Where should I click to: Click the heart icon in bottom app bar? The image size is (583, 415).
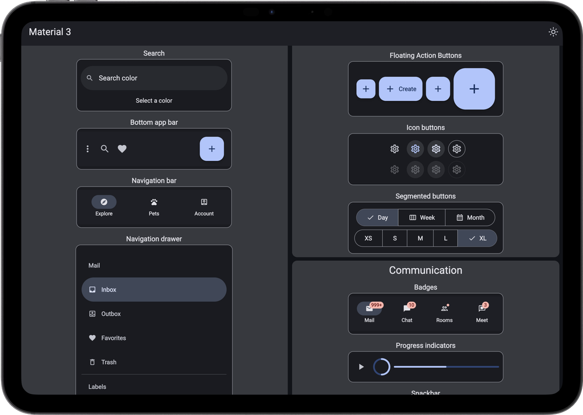pyautogui.click(x=122, y=149)
